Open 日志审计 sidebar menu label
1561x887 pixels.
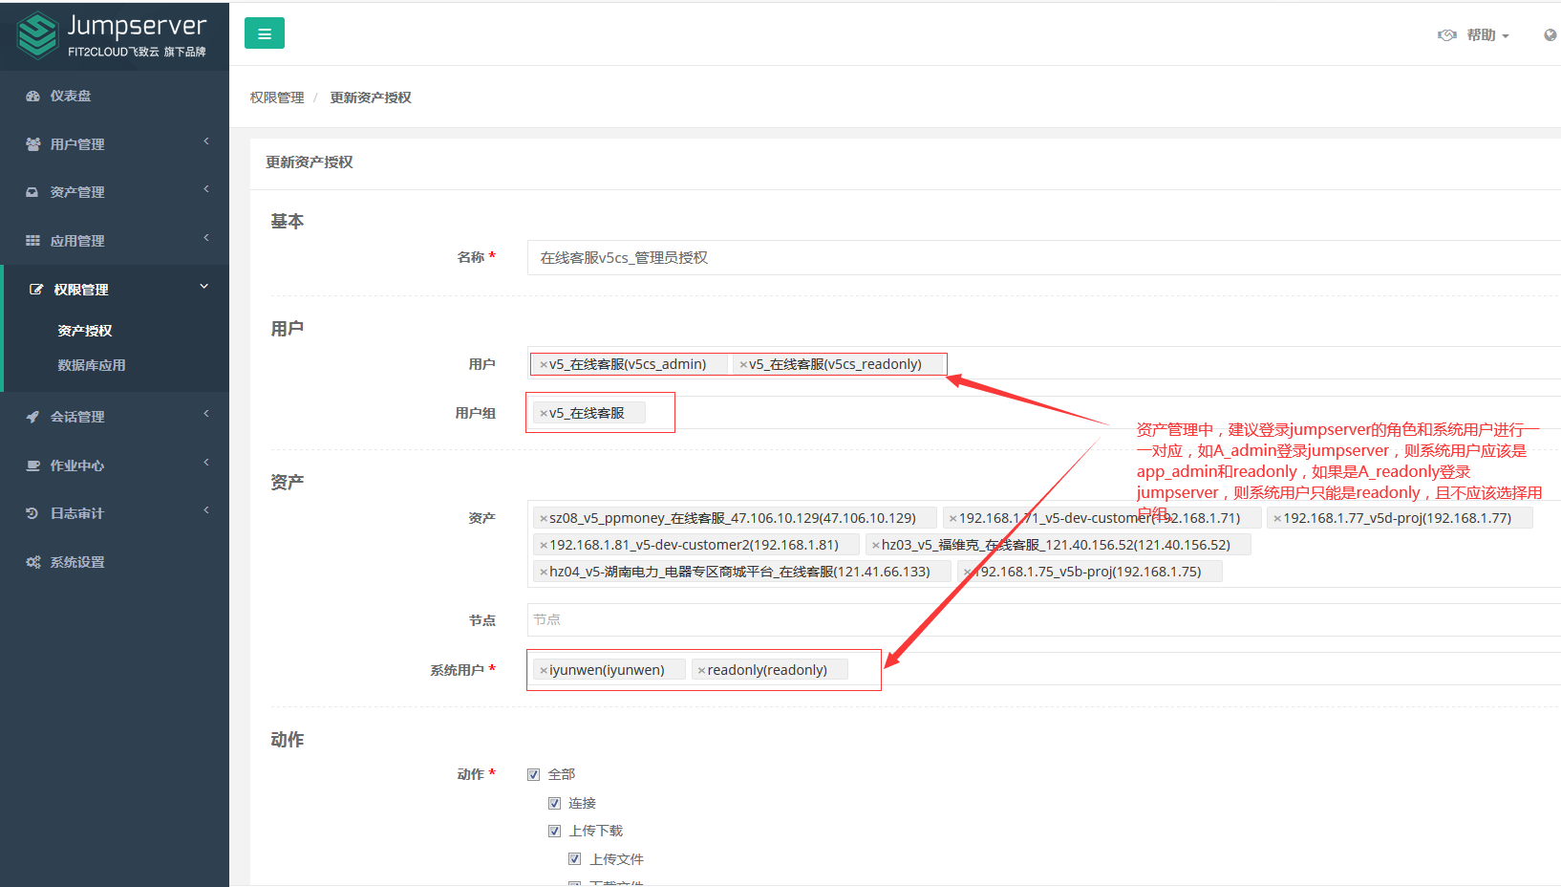(x=77, y=513)
